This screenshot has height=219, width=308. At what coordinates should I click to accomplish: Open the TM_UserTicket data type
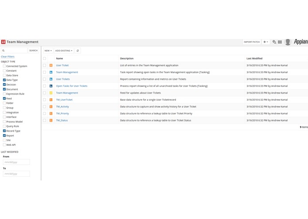64,100
